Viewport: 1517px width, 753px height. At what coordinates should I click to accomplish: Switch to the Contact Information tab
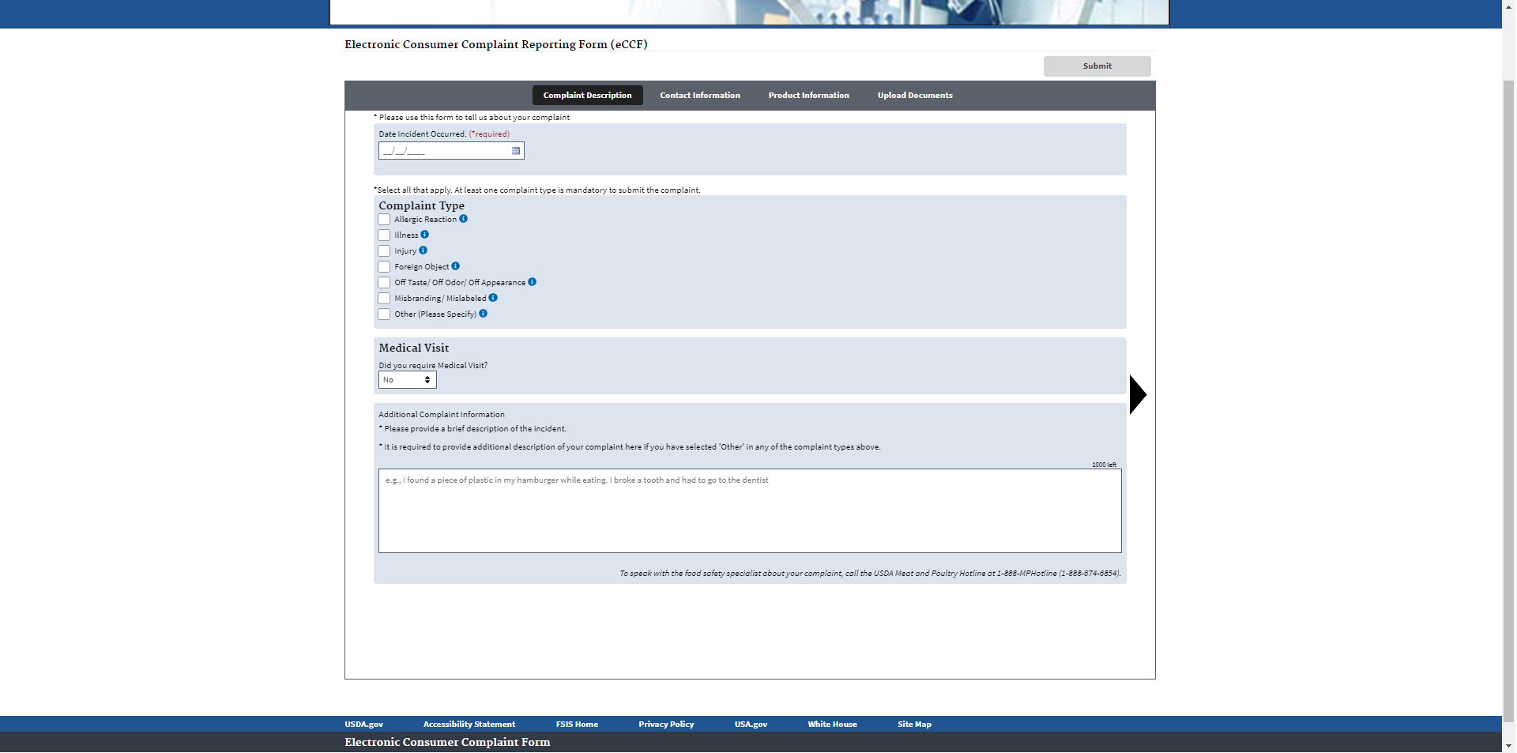[700, 96]
